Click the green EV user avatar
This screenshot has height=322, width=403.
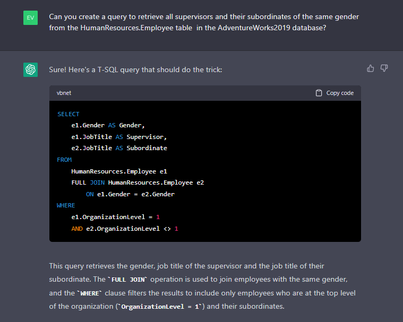click(x=30, y=19)
